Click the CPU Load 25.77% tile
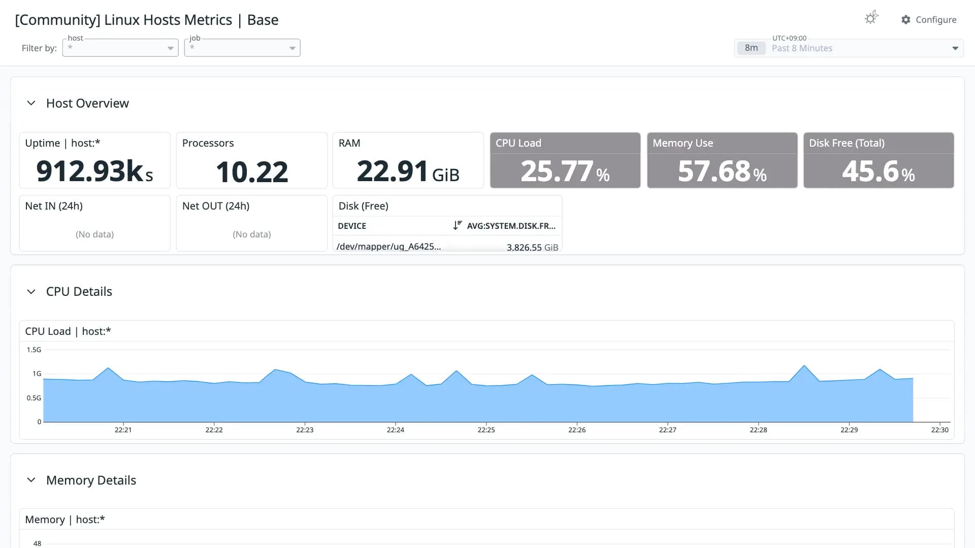The image size is (975, 548). point(565,160)
